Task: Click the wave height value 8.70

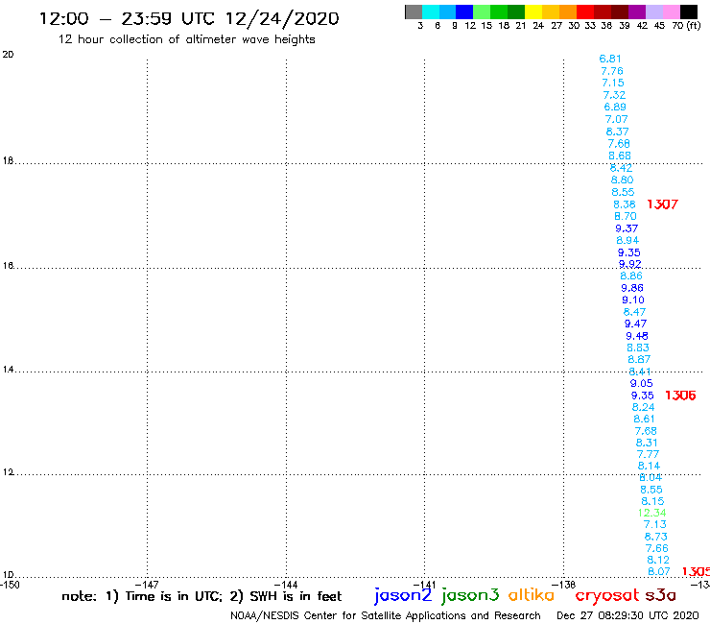Action: [x=626, y=217]
